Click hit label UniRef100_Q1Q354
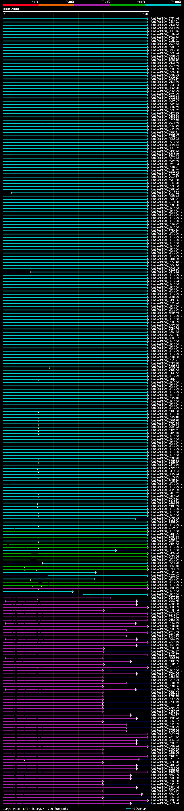 165,610
